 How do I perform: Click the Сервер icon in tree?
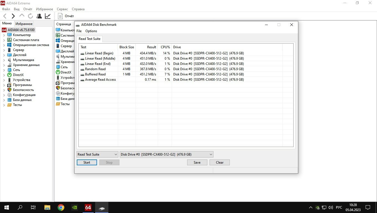(9, 50)
